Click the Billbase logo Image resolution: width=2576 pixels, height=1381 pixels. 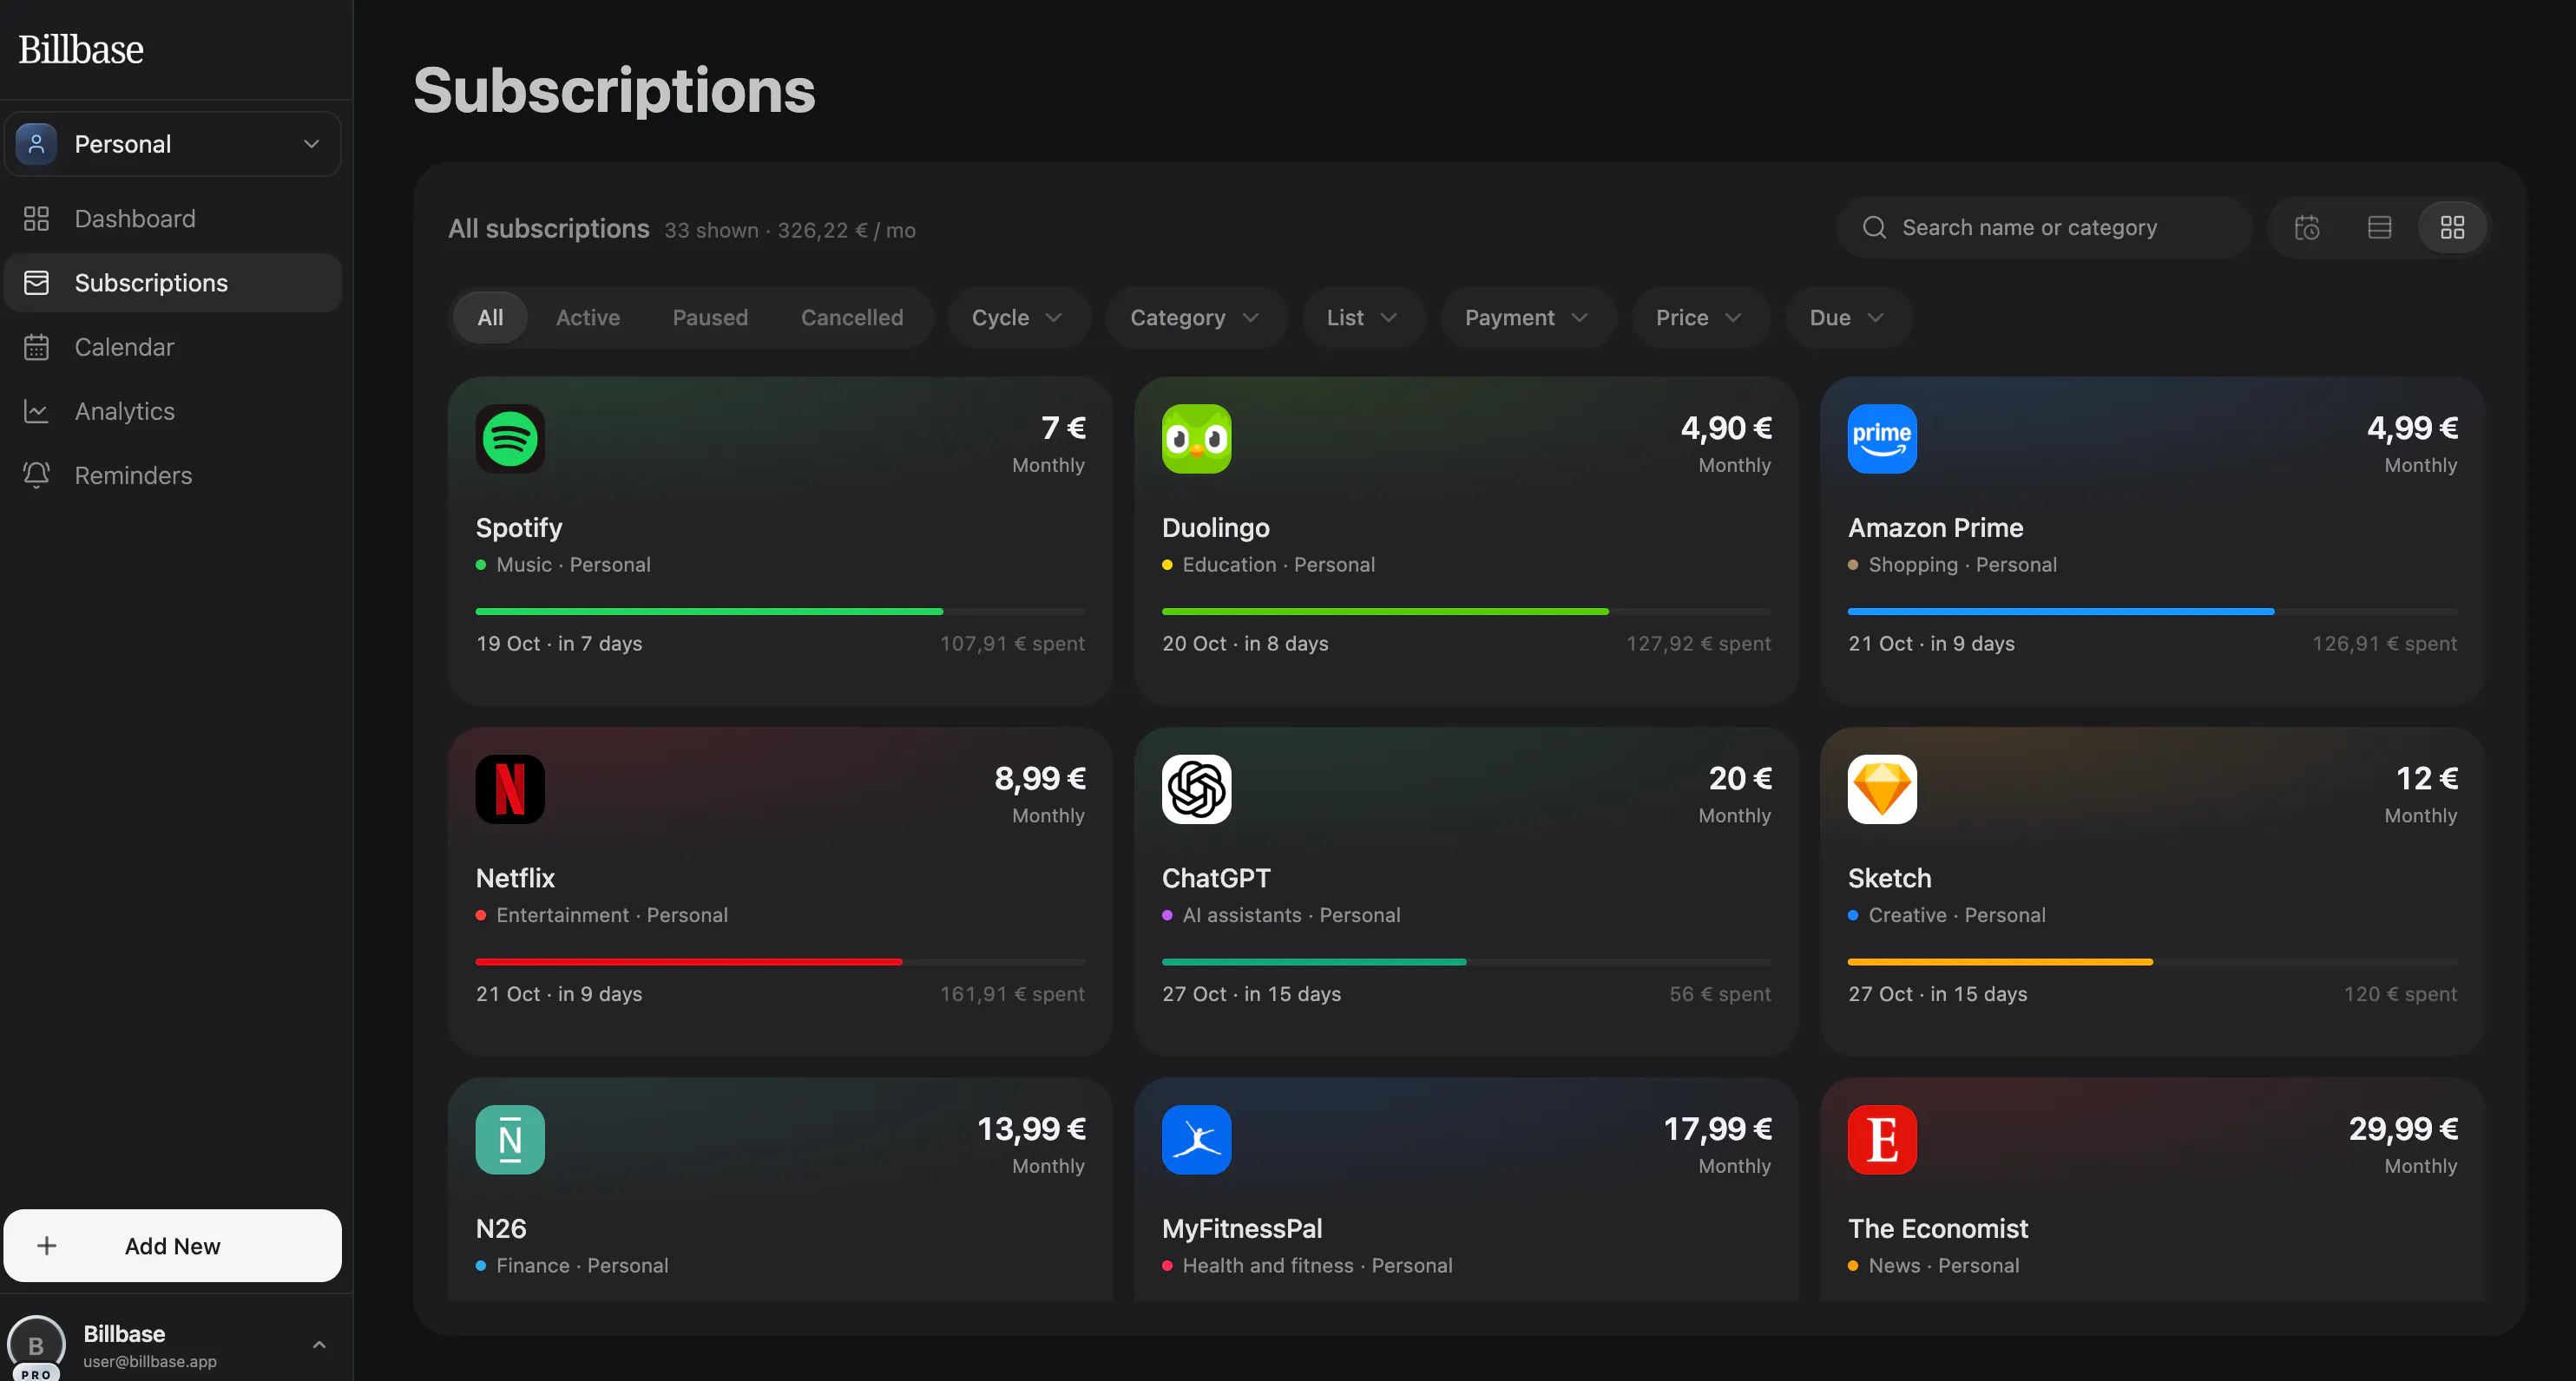click(x=81, y=49)
